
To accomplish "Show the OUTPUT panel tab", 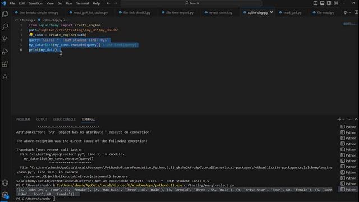I will [42, 120].
